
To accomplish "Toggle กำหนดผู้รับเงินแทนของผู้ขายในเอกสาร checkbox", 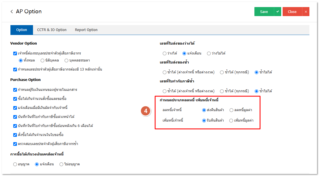I will [x=15, y=90].
